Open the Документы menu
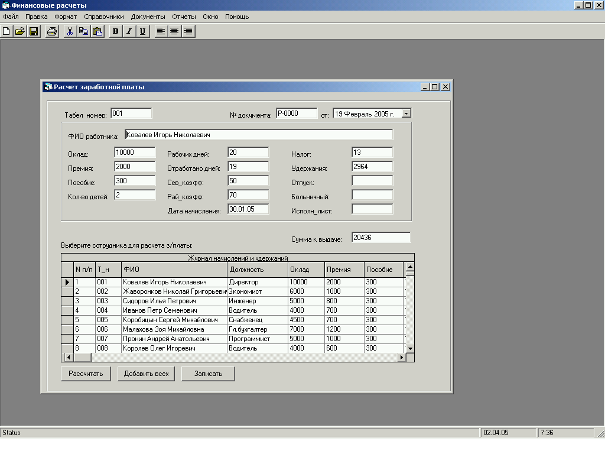Screen dimensions: 605x454 tap(148, 17)
